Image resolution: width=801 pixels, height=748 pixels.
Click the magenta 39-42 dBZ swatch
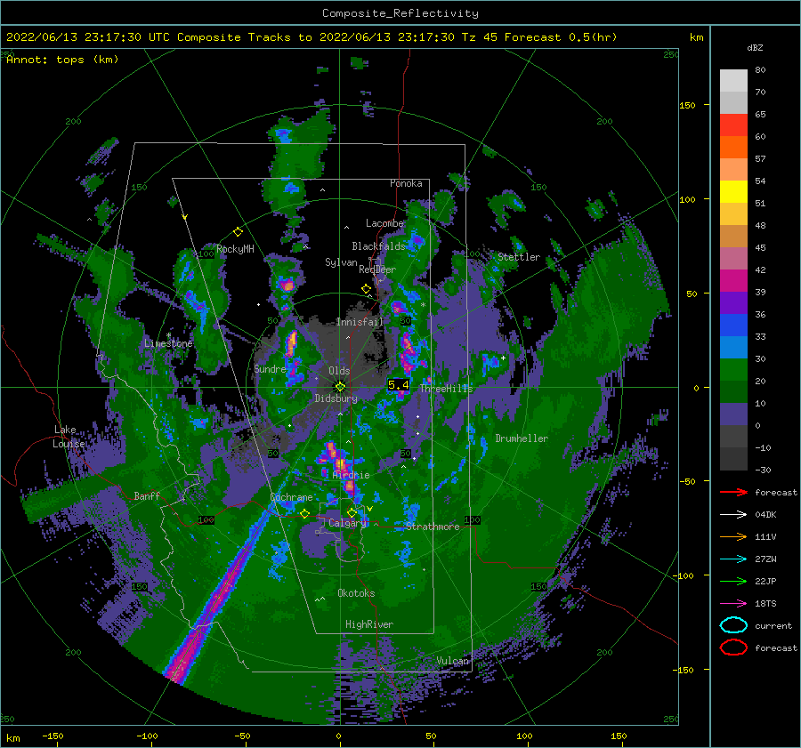[x=733, y=281]
